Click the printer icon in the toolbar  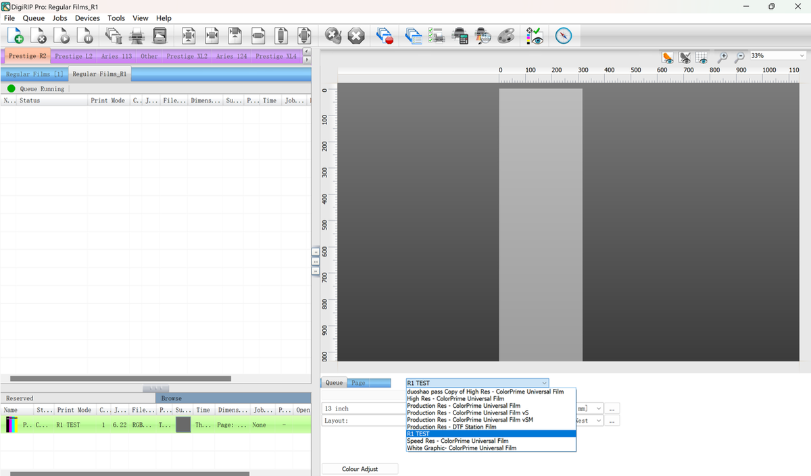tap(137, 36)
